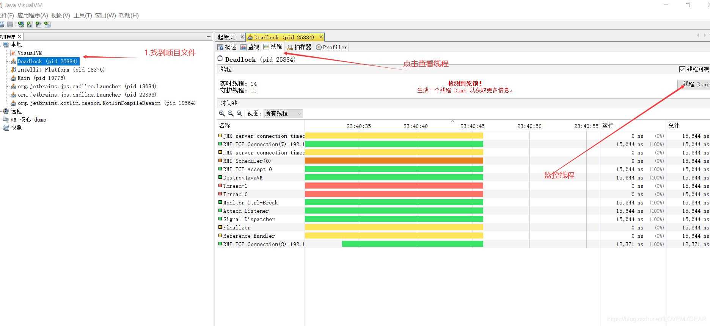The width and height of the screenshot is (710, 326).
Task: Click the IntelliJ Platform process icon
Action: pyautogui.click(x=13, y=70)
